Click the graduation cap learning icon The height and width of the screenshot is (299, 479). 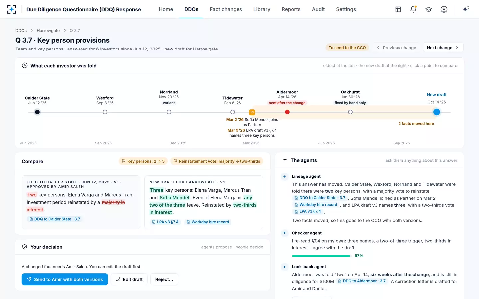click(x=429, y=9)
